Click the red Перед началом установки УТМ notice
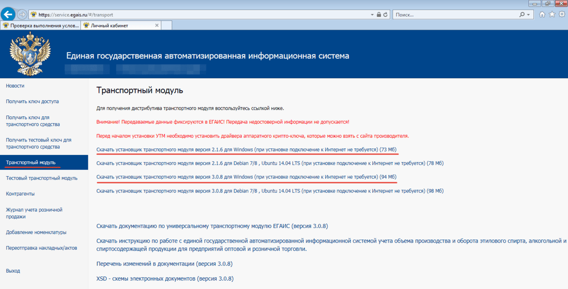 coord(252,136)
